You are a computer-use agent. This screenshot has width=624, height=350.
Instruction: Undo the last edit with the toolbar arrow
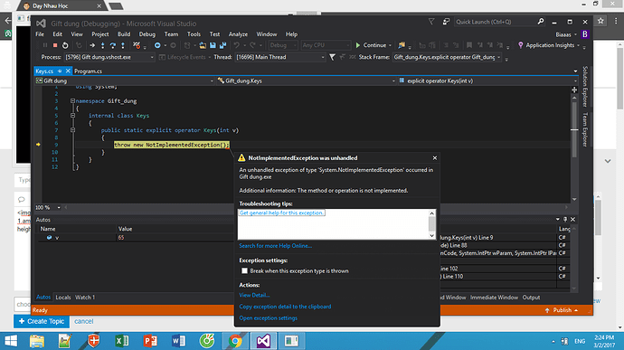point(237,45)
